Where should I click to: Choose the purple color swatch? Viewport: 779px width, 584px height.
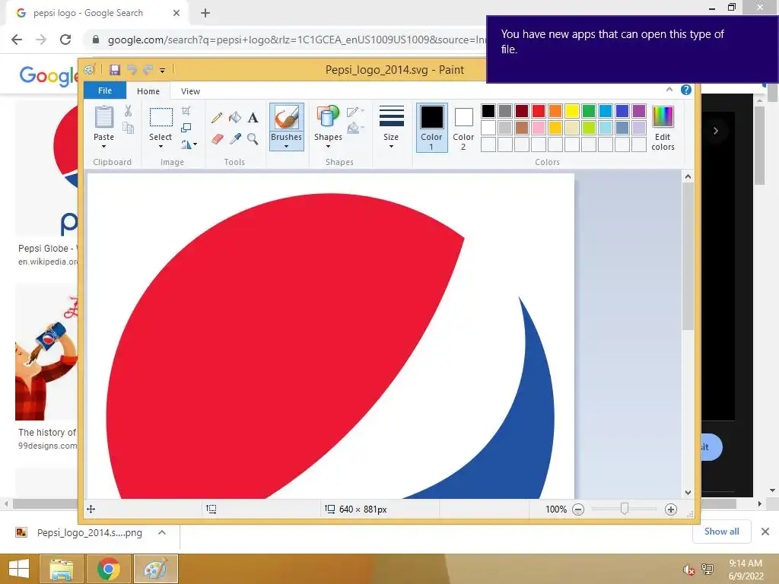pyautogui.click(x=639, y=111)
